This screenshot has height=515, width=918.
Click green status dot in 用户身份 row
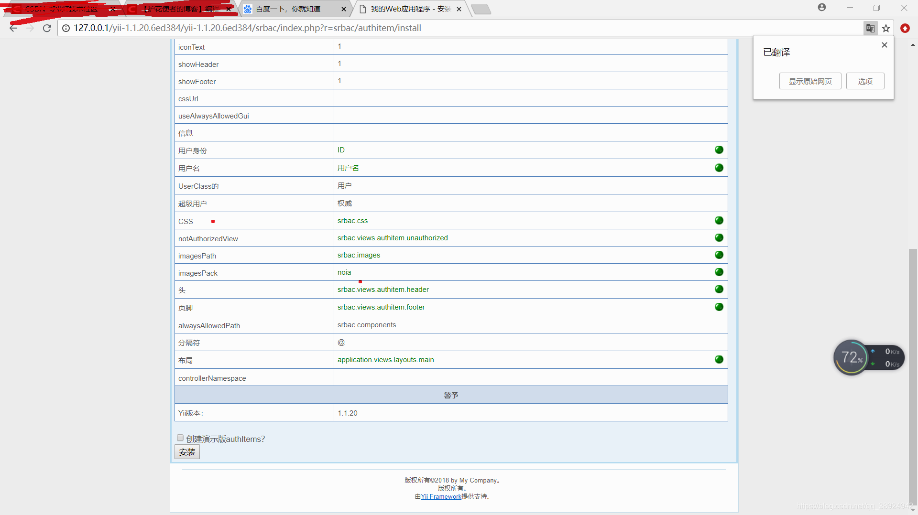coord(719,150)
